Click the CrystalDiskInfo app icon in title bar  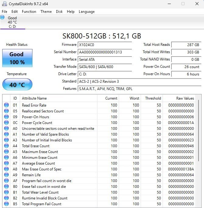point(4,4)
